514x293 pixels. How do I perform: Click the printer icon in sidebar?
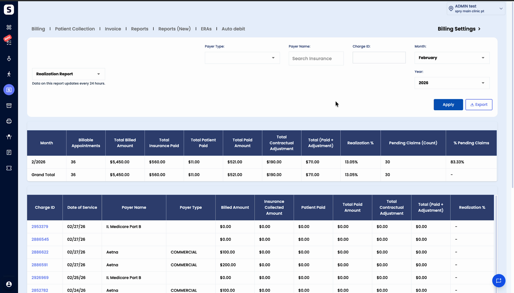coord(9,121)
